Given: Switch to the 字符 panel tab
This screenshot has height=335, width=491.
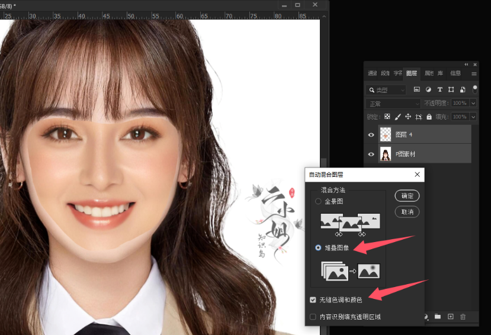Looking at the screenshot, I should [397, 73].
